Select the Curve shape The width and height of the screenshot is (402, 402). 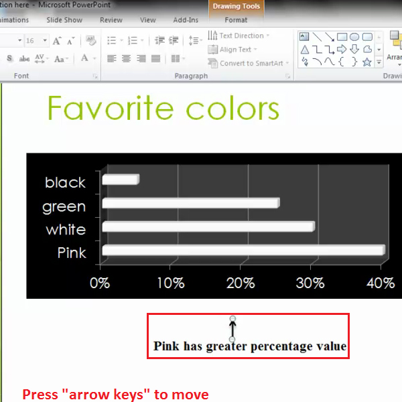330,62
